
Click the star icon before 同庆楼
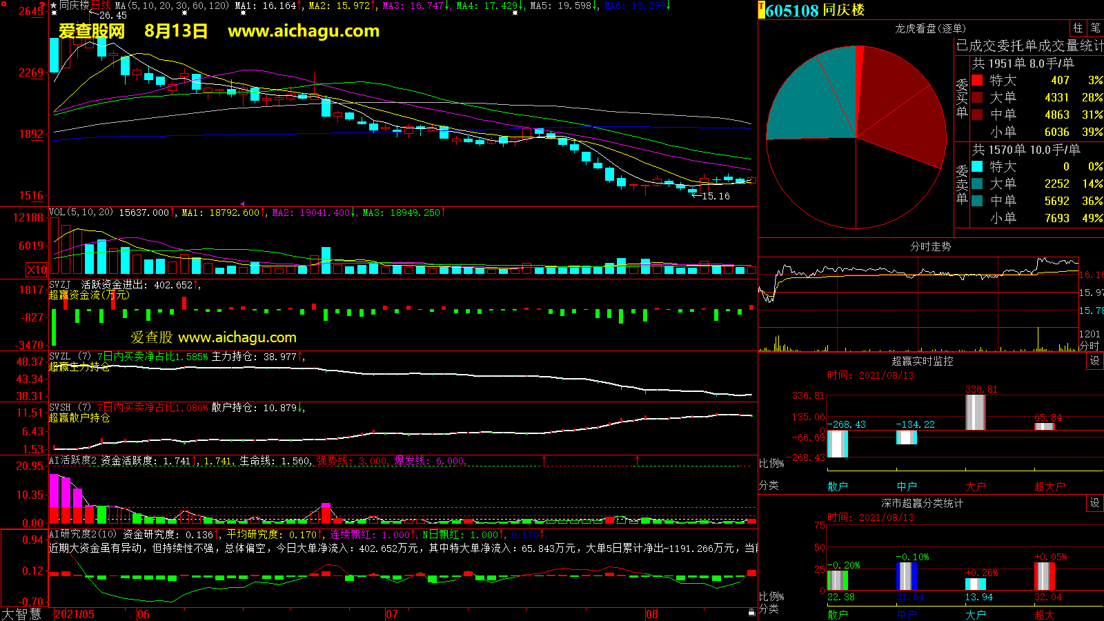point(54,6)
